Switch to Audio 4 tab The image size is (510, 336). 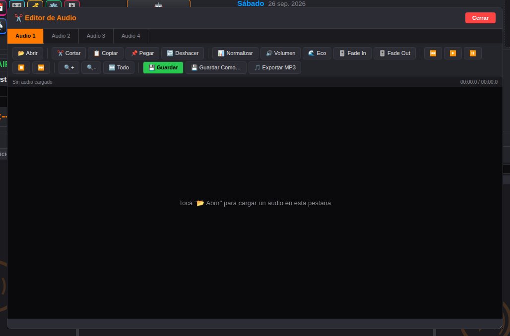pyautogui.click(x=131, y=36)
